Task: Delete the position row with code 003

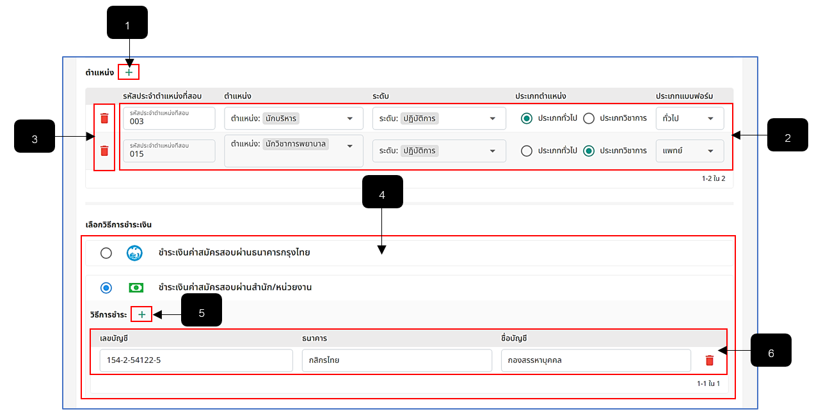Action: click(x=104, y=118)
